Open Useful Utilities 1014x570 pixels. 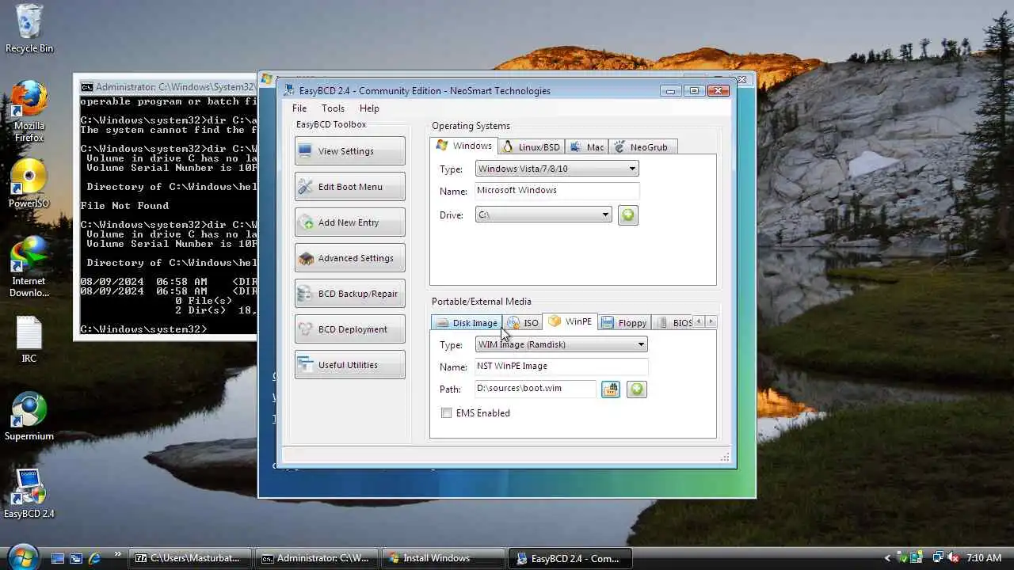349,365
